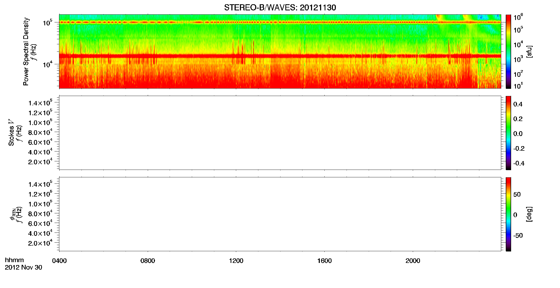Click the 2012 Nov 30 date label
The height and width of the screenshot is (288, 560).
click(x=24, y=267)
